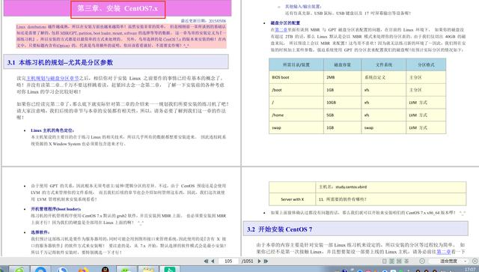Click the /1051 total page count
479x272 pixels.
[x=247, y=261]
